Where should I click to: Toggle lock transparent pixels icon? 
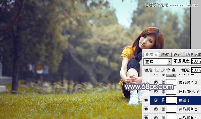(x=157, y=70)
